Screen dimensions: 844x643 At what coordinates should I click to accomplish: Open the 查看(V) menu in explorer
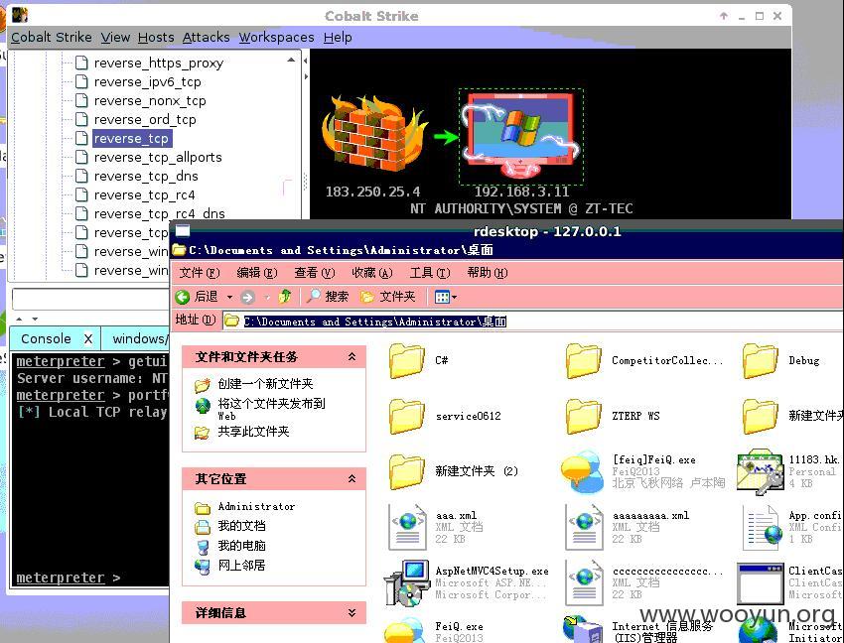[315, 273]
